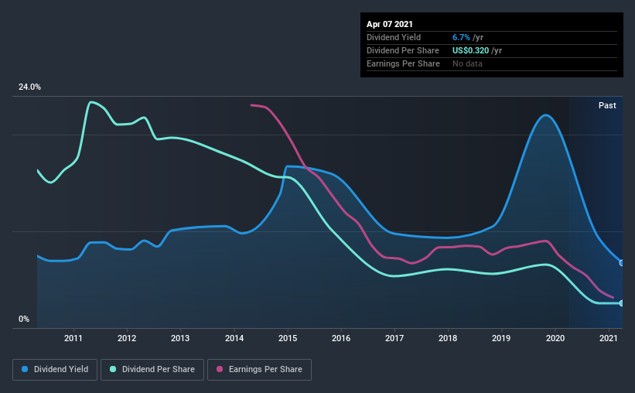635x393 pixels.
Task: Toggle the Earnings Per Share legend series
Action: pyautogui.click(x=259, y=370)
